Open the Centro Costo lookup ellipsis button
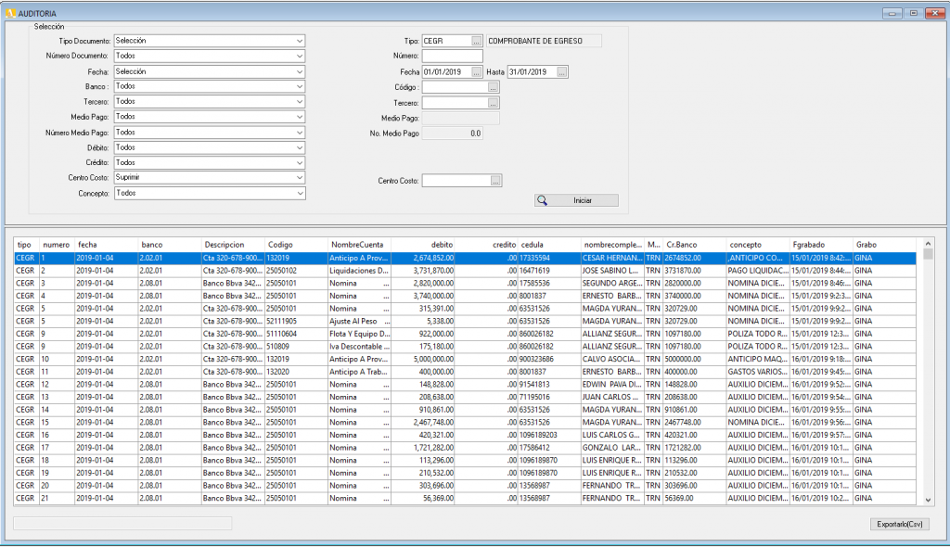The height and width of the screenshot is (547, 950). click(x=496, y=181)
